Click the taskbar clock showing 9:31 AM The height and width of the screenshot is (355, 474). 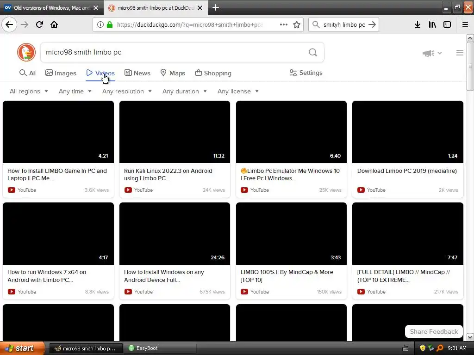(457, 348)
